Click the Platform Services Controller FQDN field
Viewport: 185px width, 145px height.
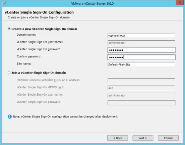click(x=141, y=81)
